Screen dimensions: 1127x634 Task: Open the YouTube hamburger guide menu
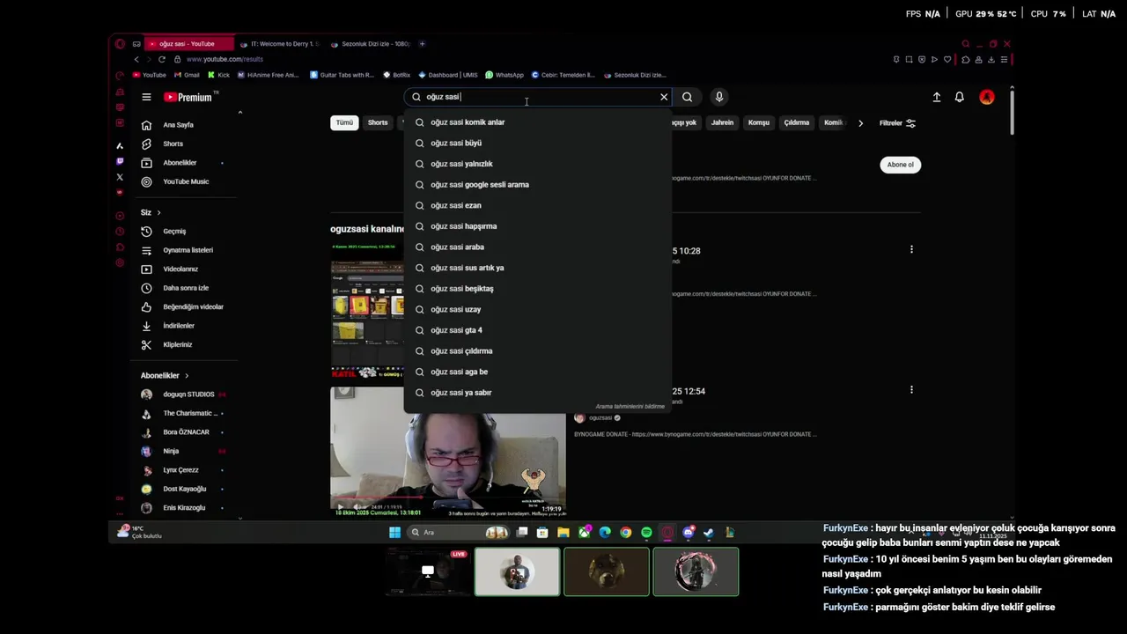[146, 97]
